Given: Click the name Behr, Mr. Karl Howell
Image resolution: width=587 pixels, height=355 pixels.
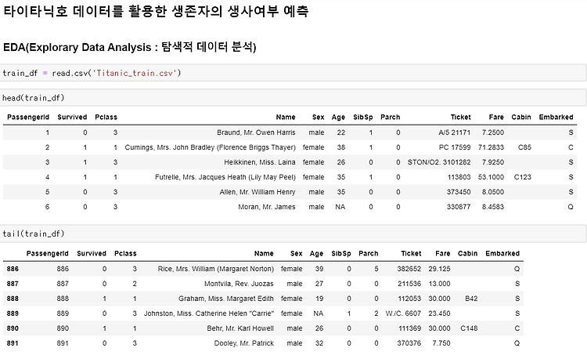Looking at the screenshot, I should [240, 328].
